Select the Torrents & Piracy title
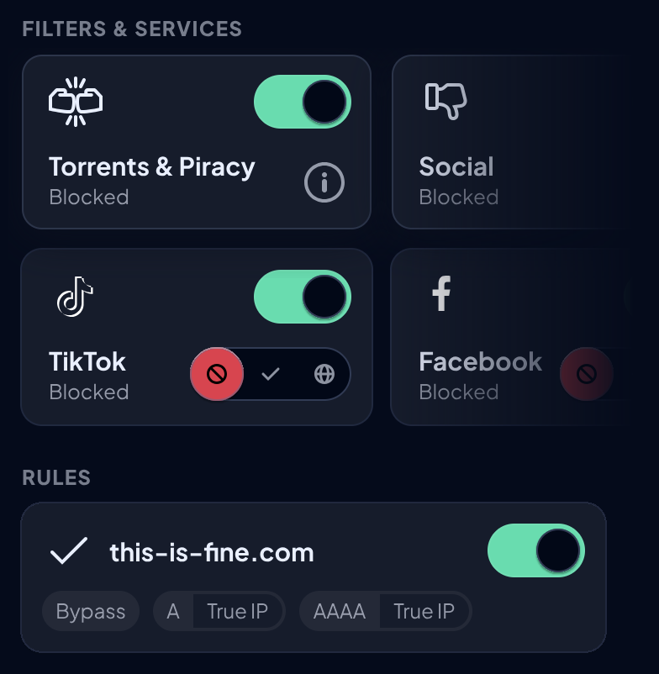659x674 pixels. 152,166
